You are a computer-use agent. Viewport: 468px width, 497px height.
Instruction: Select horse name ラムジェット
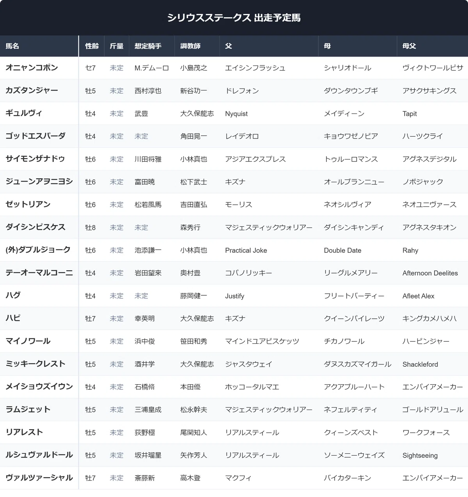(28, 409)
